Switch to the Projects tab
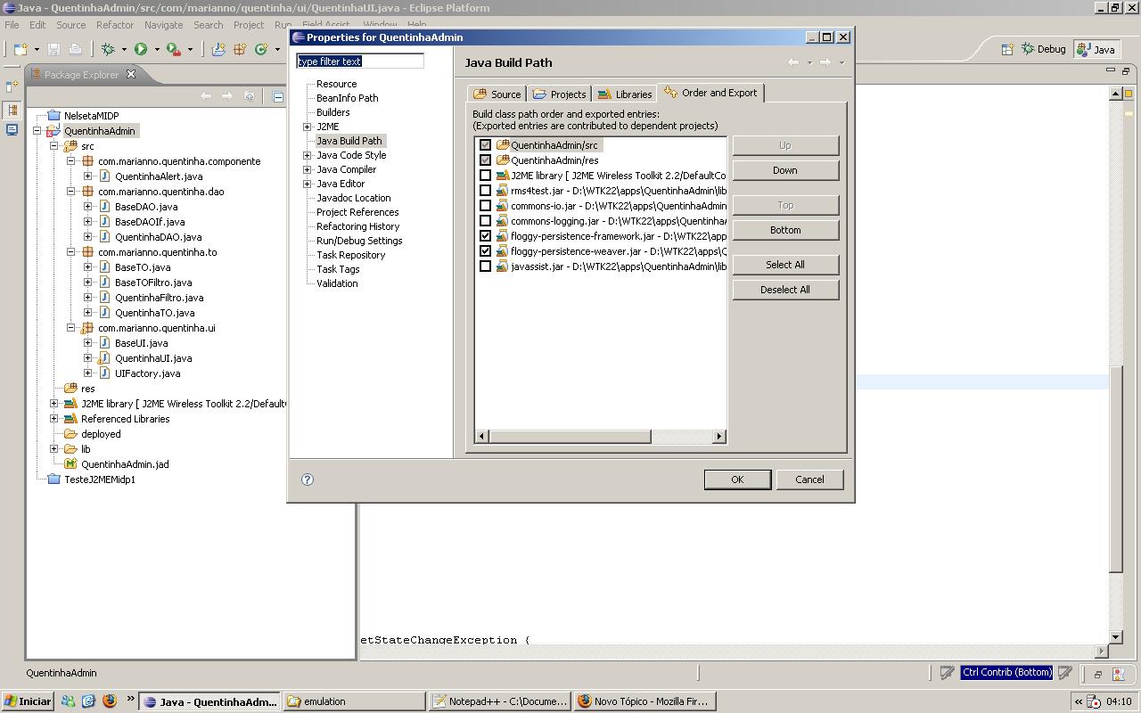Screen dimensions: 1141x713 [560, 94]
